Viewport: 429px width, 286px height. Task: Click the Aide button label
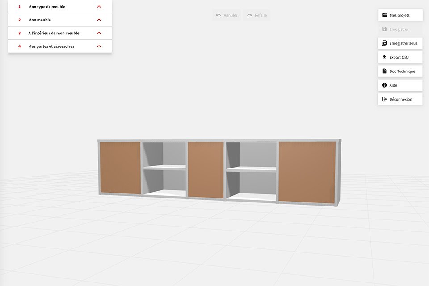pos(393,85)
